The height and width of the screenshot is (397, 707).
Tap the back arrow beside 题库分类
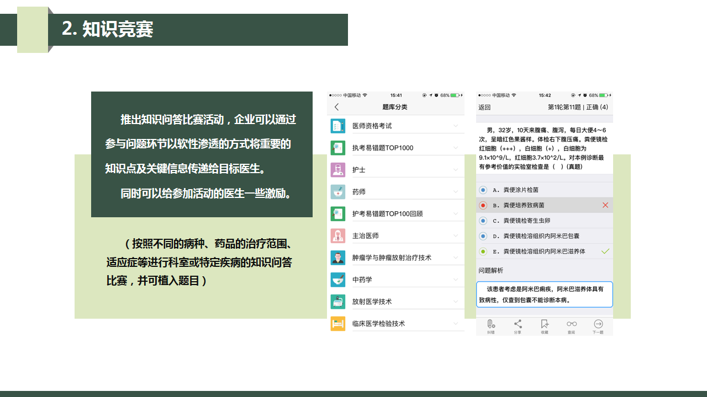click(337, 107)
